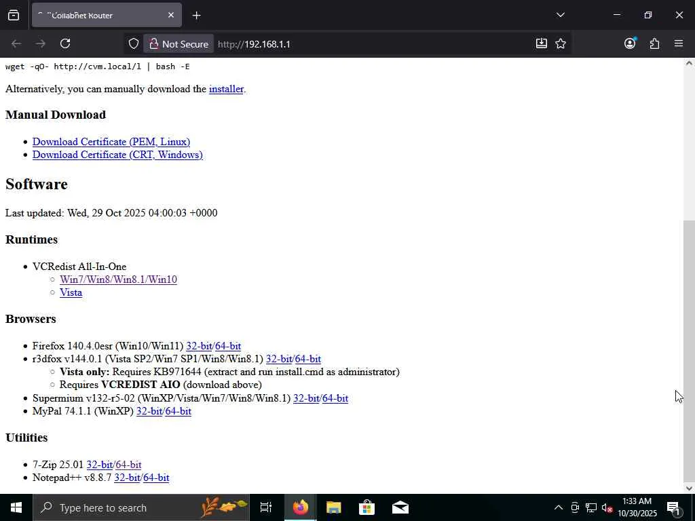Open the clock showing 1:33 AM
Image resolution: width=695 pixels, height=521 pixels.
tap(637, 507)
